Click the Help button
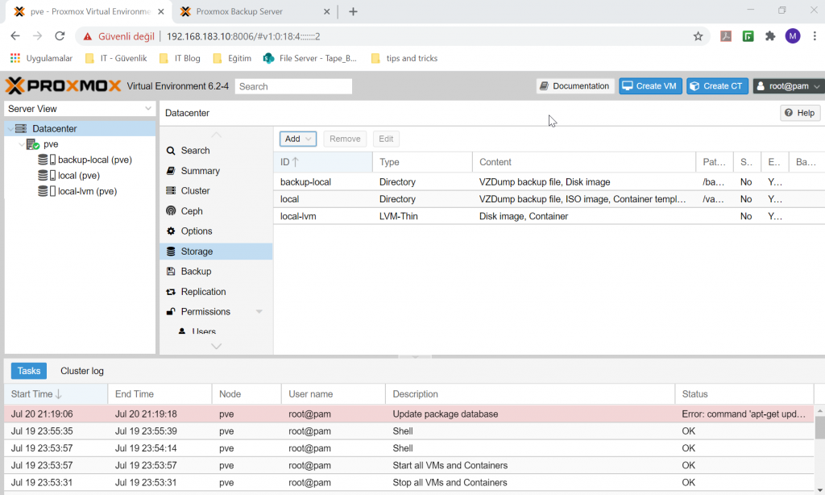The width and height of the screenshot is (825, 495). [800, 113]
